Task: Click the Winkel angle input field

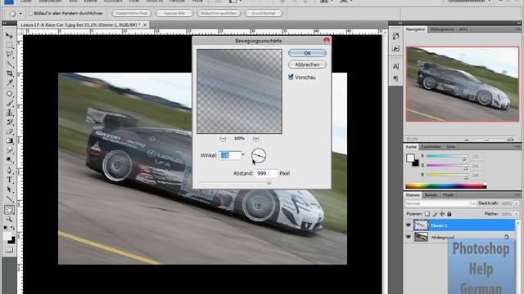Action: tap(230, 155)
